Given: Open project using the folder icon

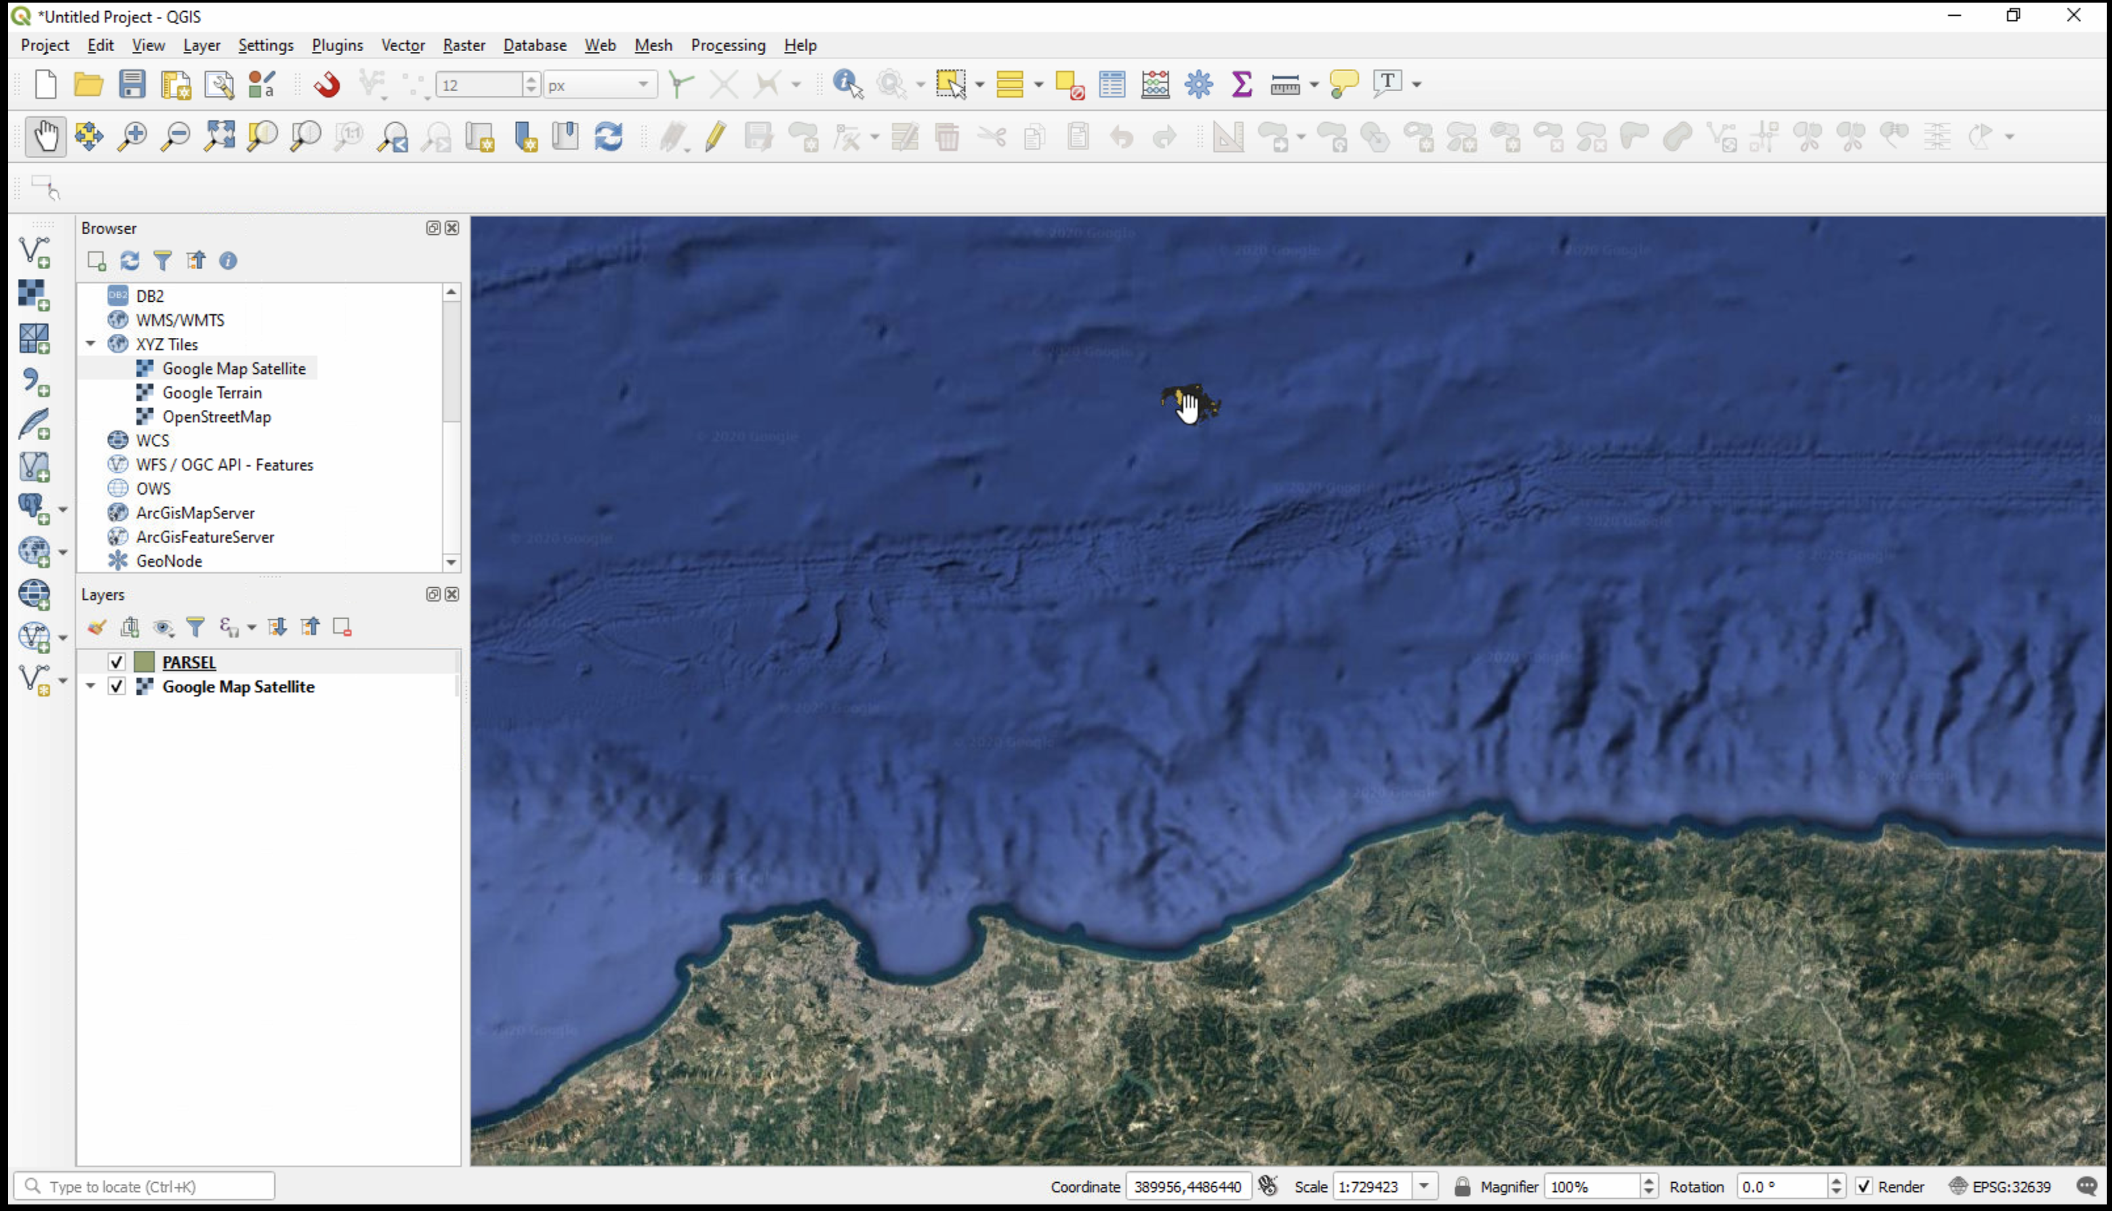Looking at the screenshot, I should 88,84.
